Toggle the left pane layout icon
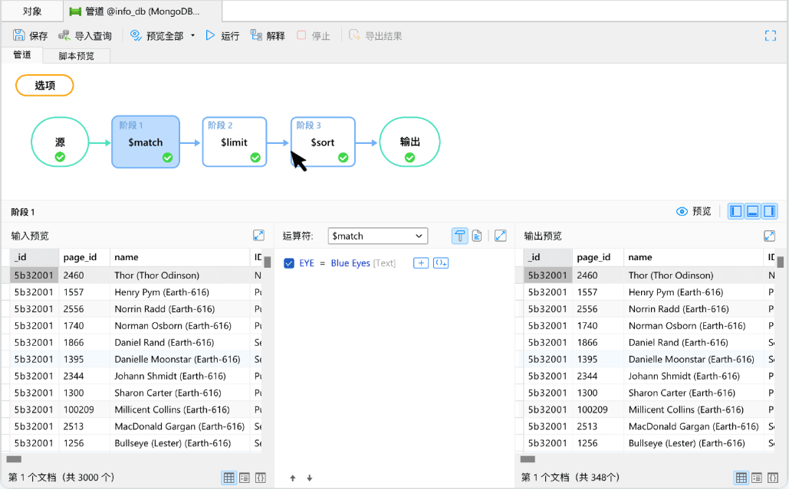This screenshot has width=789, height=489. pyautogui.click(x=735, y=211)
